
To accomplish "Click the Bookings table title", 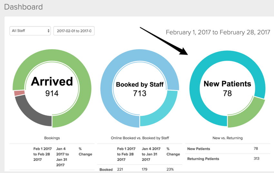I will (52, 138).
